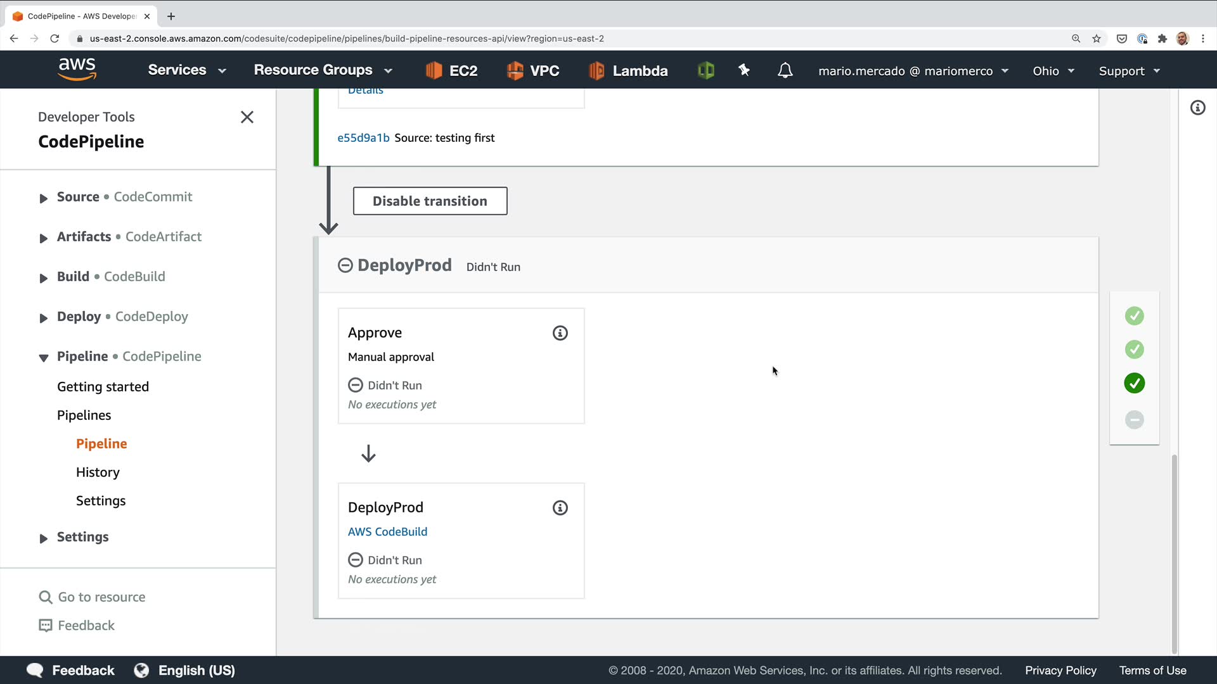Click the pin shortcuts icon in the navbar
The width and height of the screenshot is (1217, 684).
tap(744, 70)
